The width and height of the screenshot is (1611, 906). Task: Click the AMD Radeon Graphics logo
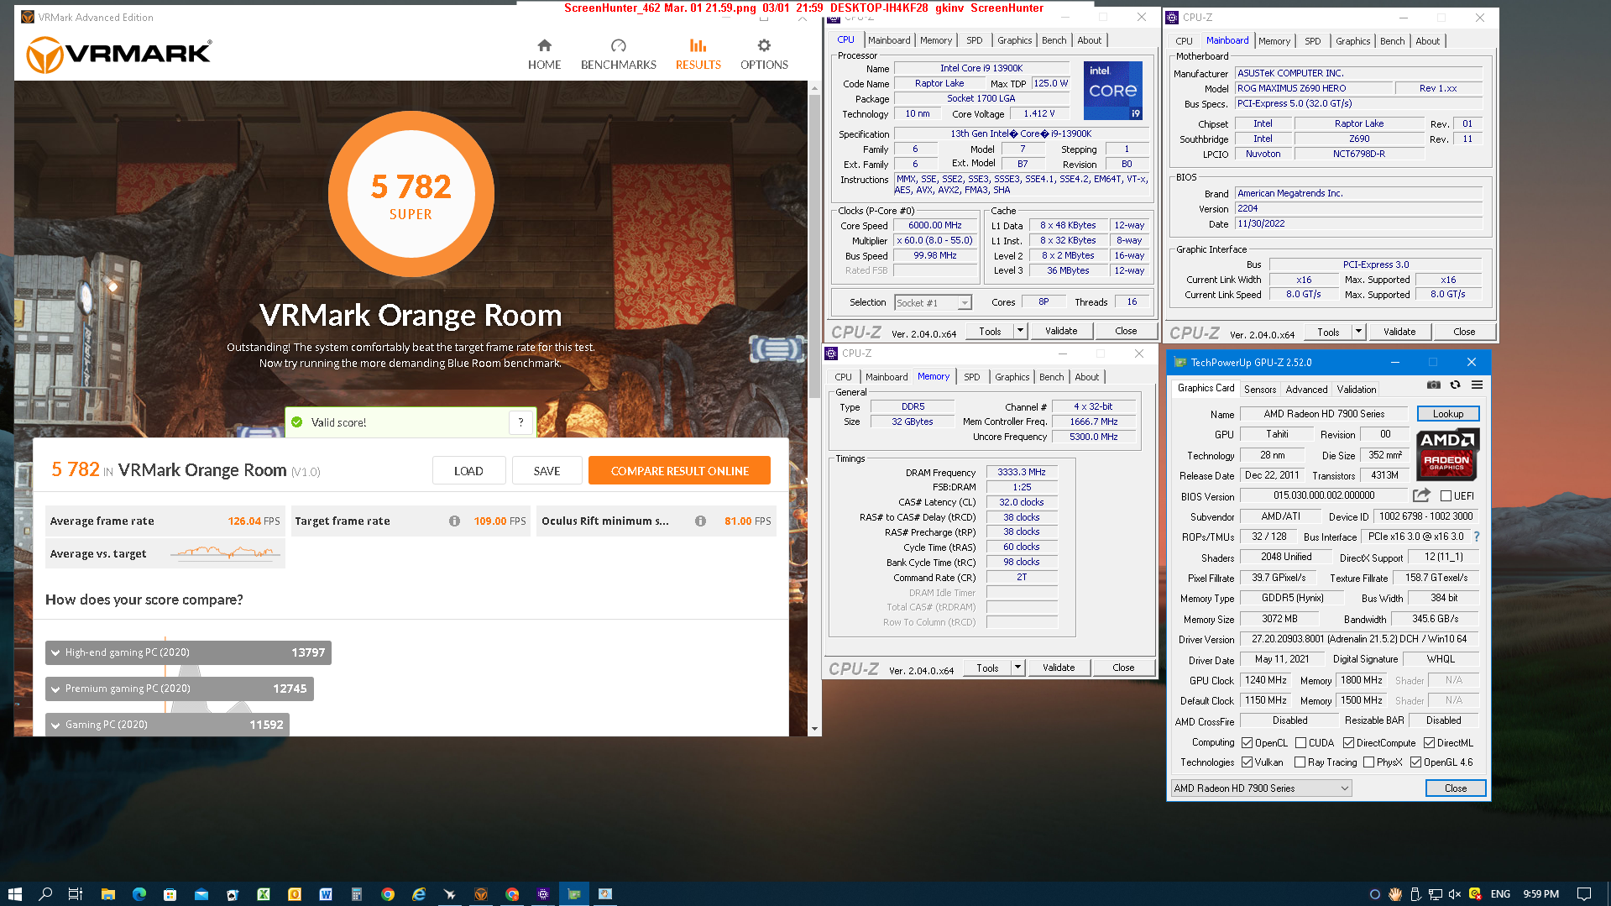point(1447,454)
